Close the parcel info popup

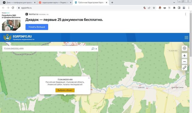pos(89,78)
